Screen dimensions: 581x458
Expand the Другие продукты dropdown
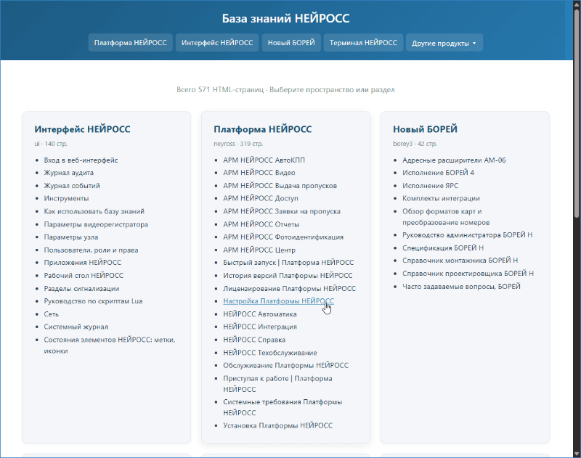[x=444, y=43]
